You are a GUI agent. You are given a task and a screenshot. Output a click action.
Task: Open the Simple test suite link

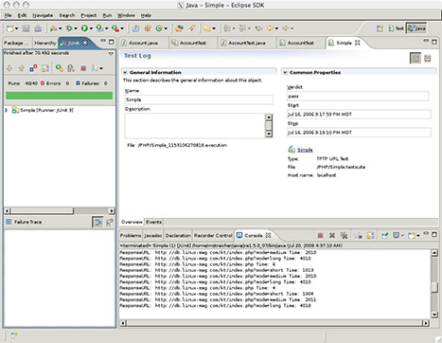tap(305, 150)
